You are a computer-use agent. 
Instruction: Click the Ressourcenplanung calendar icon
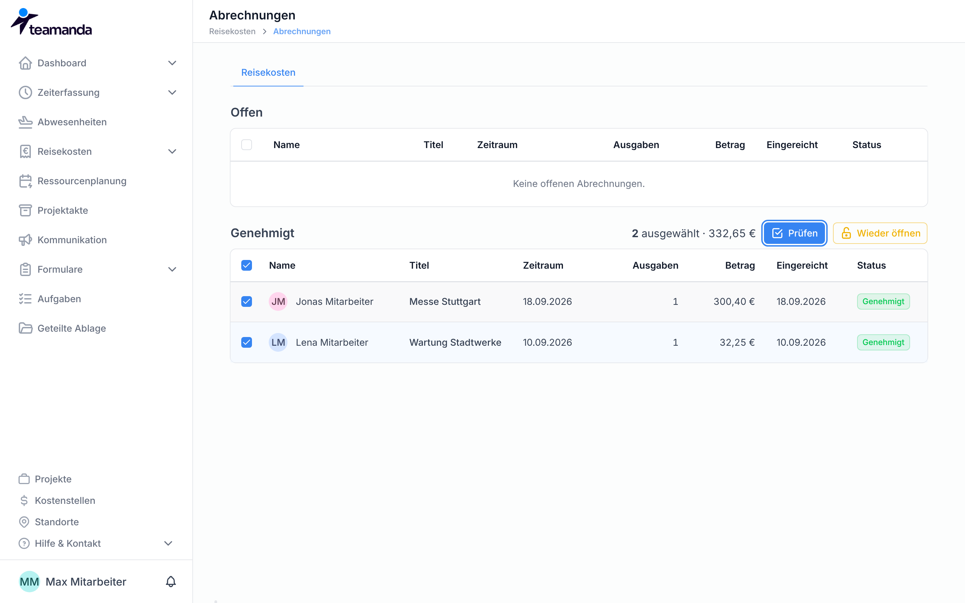(x=25, y=181)
